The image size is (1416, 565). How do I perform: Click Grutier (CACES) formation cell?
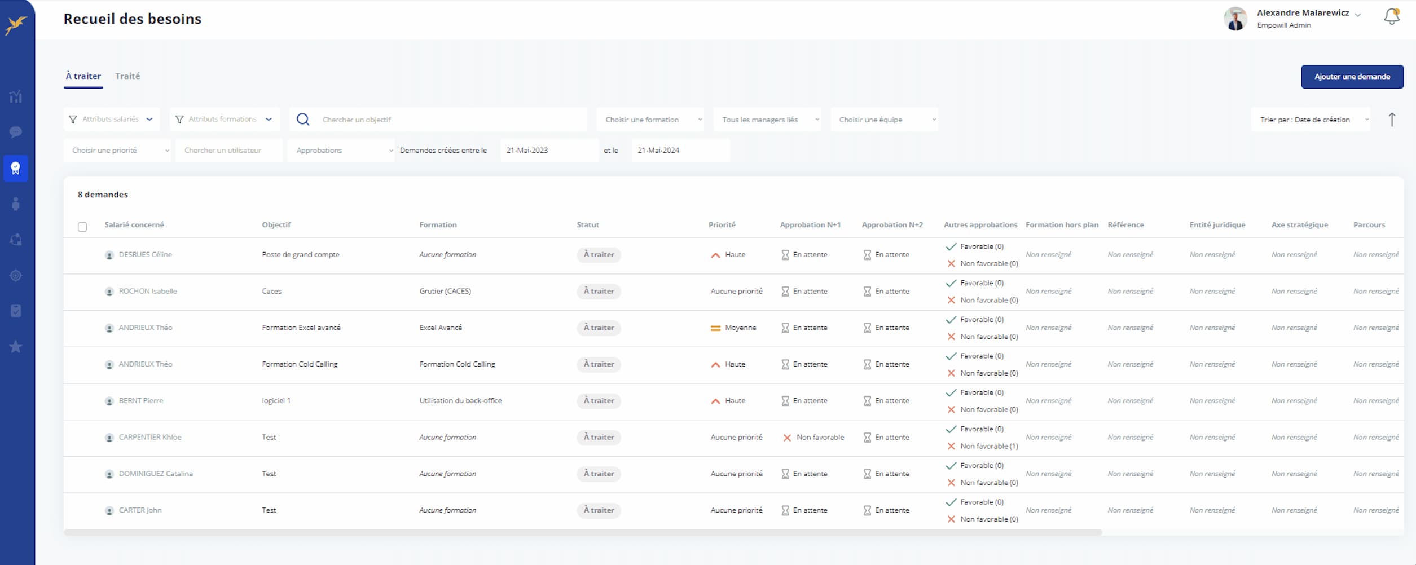[x=445, y=292]
